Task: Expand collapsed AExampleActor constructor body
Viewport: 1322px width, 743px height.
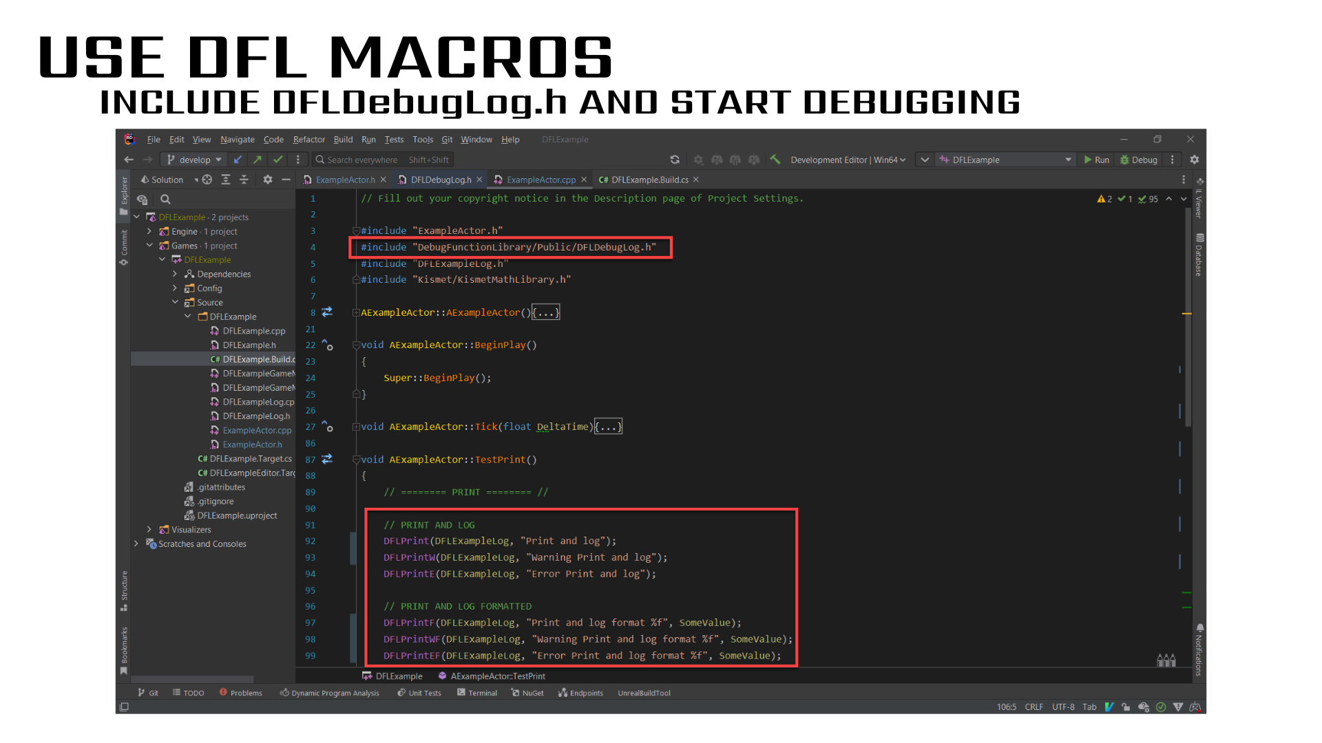Action: (546, 312)
